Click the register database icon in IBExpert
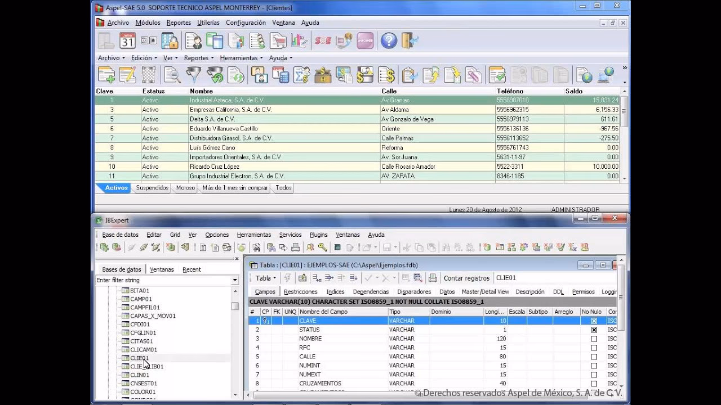This screenshot has height=405, width=721. tap(105, 247)
